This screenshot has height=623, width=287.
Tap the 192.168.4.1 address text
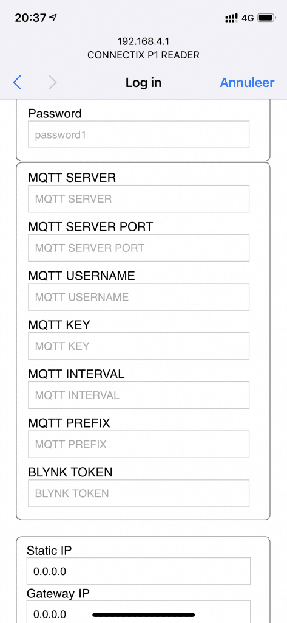[143, 42]
